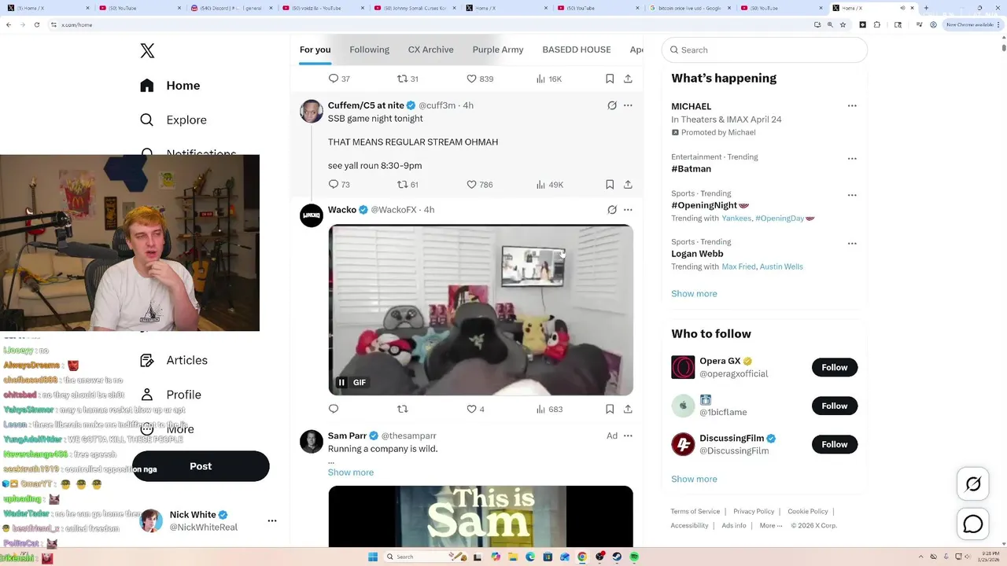
Task: Open the Post compose button
Action: pos(201,466)
